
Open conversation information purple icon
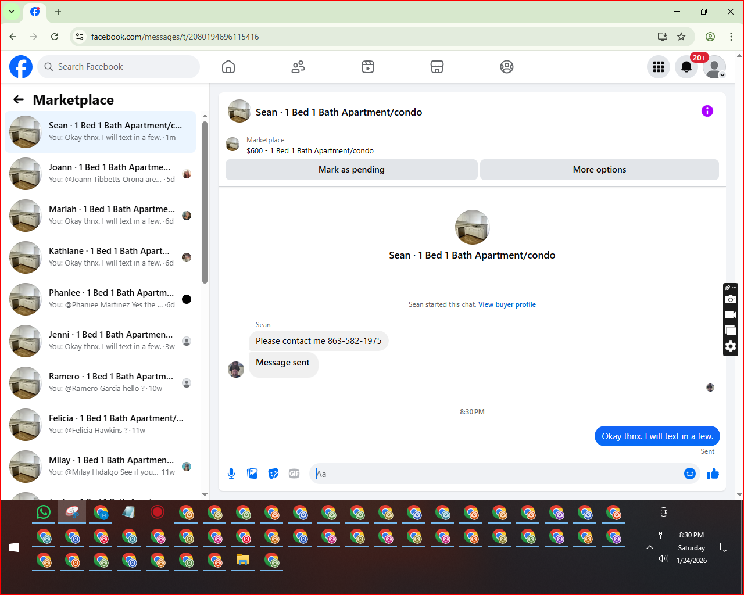point(707,111)
